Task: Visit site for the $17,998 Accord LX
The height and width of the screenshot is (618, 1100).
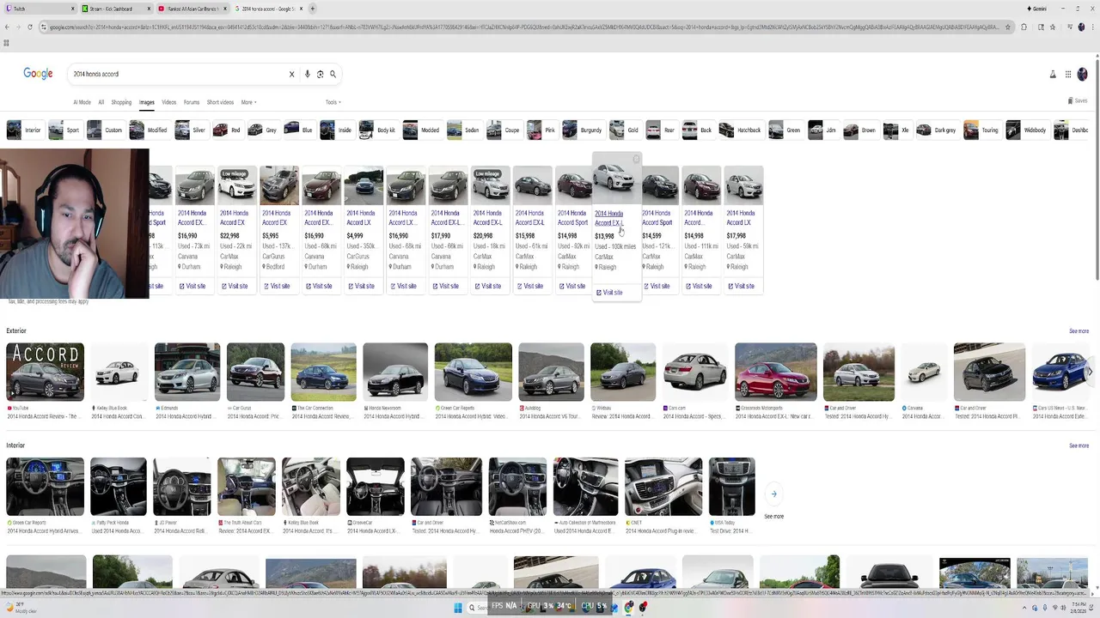Action: 740,286
